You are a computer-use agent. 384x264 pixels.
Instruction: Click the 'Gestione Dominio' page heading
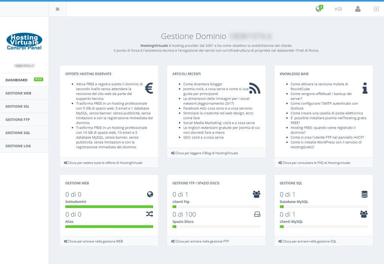pyautogui.click(x=193, y=36)
